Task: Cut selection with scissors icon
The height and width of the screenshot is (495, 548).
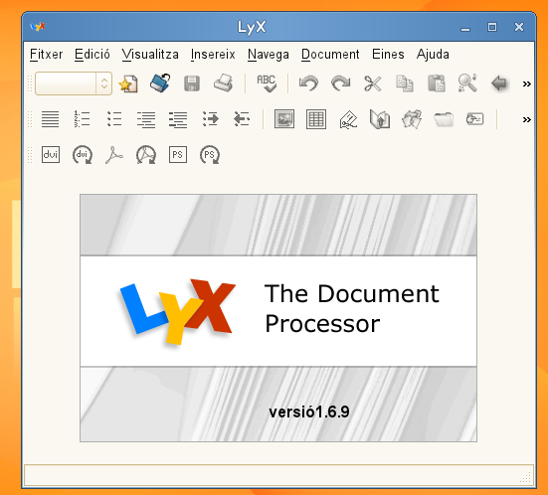Action: coord(373,83)
